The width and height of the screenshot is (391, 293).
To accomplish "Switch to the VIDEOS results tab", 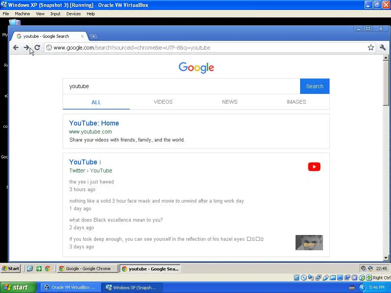I will [x=163, y=102].
